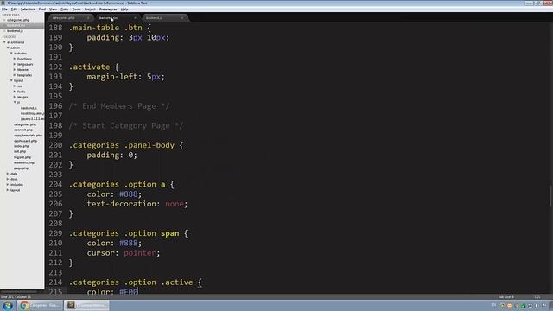Collapse the admin folder

click(8, 48)
